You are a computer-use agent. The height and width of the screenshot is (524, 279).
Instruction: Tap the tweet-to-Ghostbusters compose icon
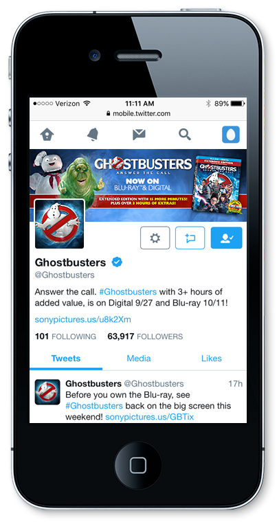(190, 238)
